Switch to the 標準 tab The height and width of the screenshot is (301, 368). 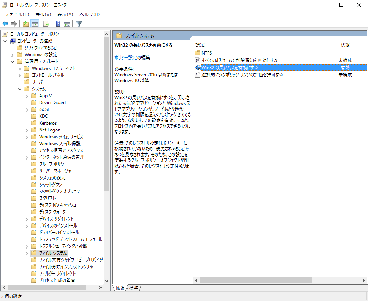tap(133, 288)
